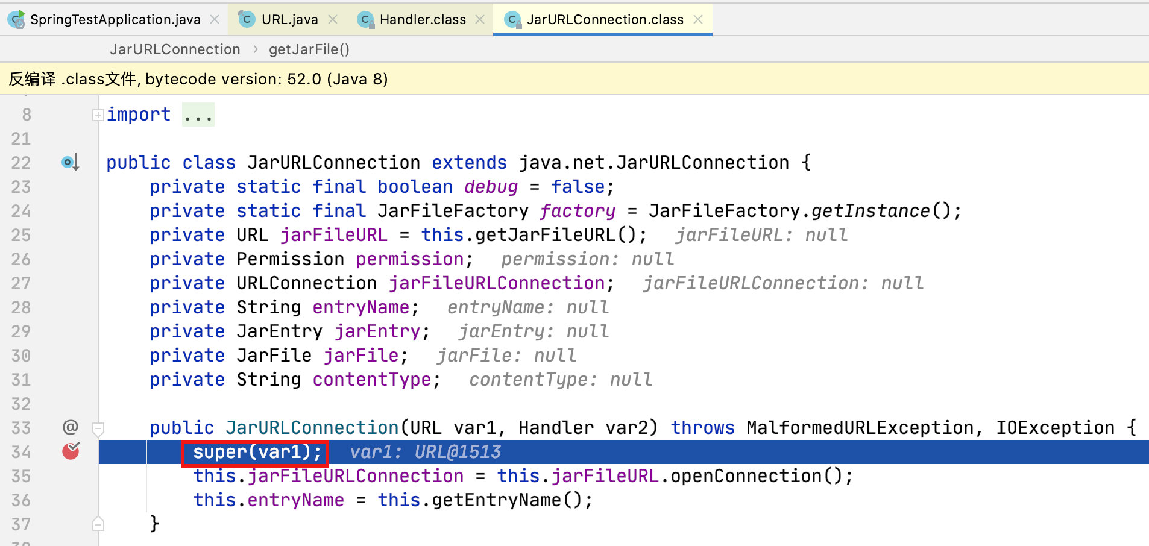Click java.net.JarURLConnection superclass reference
Image resolution: width=1149 pixels, height=546 pixels.
tap(654, 163)
